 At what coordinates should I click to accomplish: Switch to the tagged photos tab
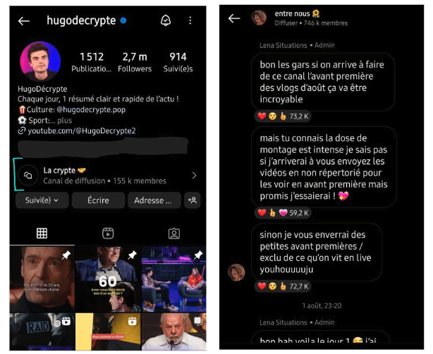pyautogui.click(x=174, y=233)
